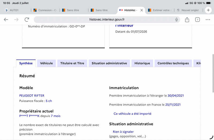
Task: Click the Situation administrative section heading
Action: pyautogui.click(x=131, y=124)
